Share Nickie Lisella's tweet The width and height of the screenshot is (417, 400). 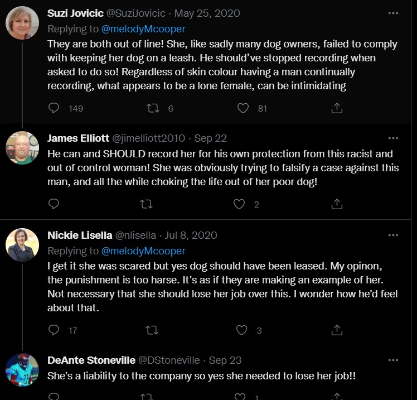(337, 330)
